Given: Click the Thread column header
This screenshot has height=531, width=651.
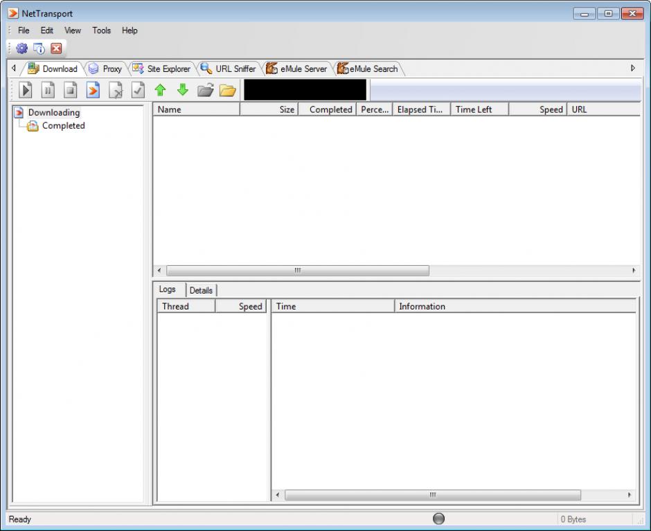Looking at the screenshot, I should [x=186, y=307].
